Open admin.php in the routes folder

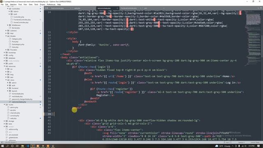coord(14,107)
